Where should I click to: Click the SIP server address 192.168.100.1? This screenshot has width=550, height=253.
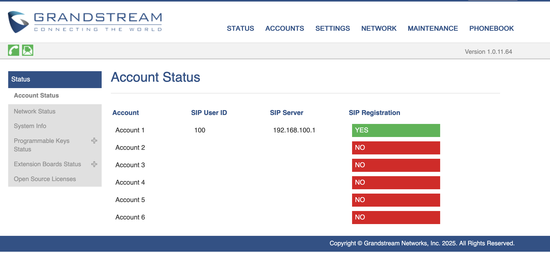294,130
